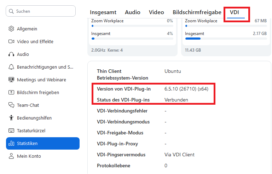Open the Audio statistics tab
The height and width of the screenshot is (174, 272).
coord(133,12)
